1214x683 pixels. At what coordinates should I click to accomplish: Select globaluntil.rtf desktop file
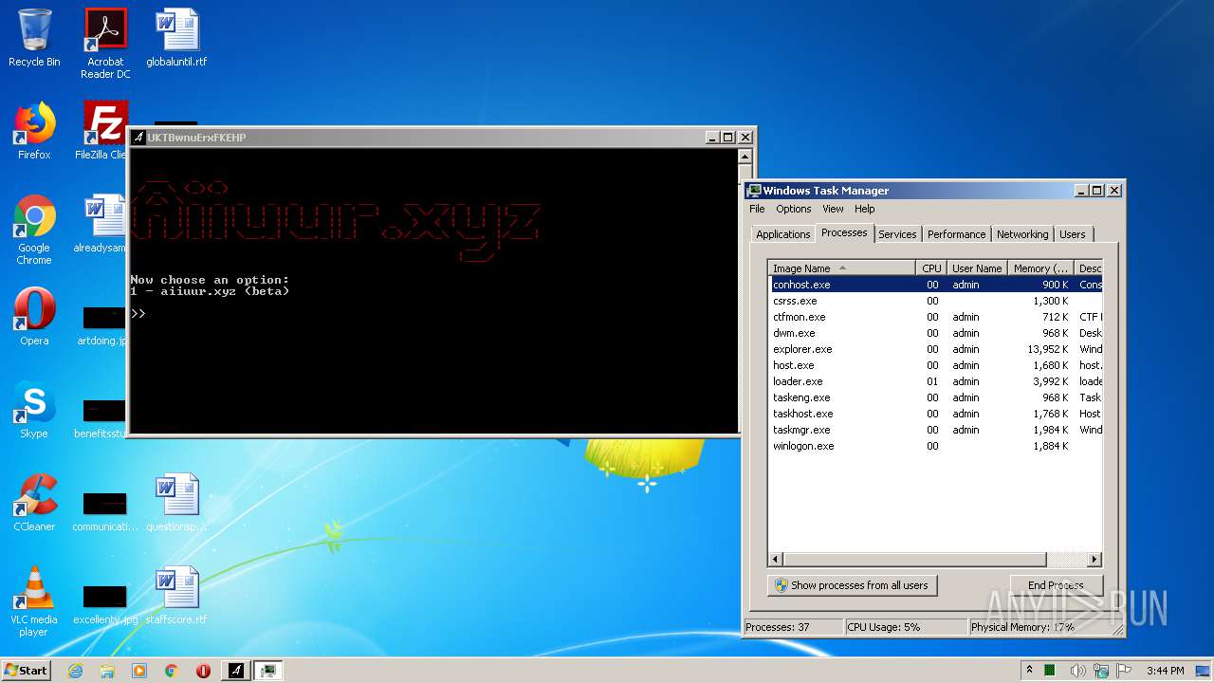(x=176, y=38)
